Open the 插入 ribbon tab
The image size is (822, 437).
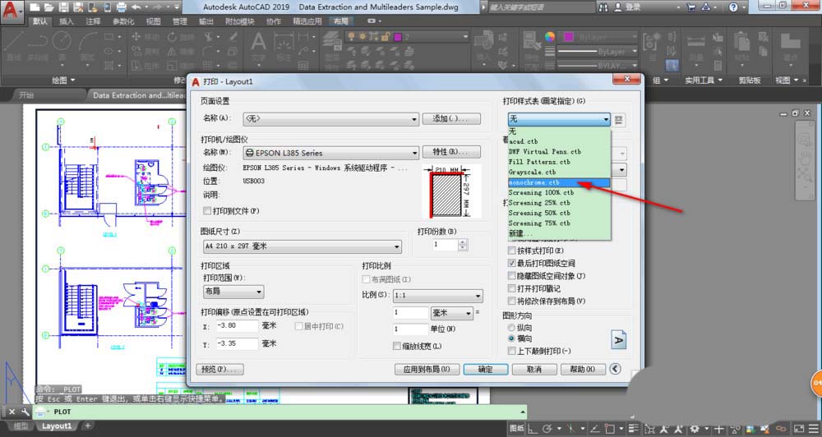point(67,21)
